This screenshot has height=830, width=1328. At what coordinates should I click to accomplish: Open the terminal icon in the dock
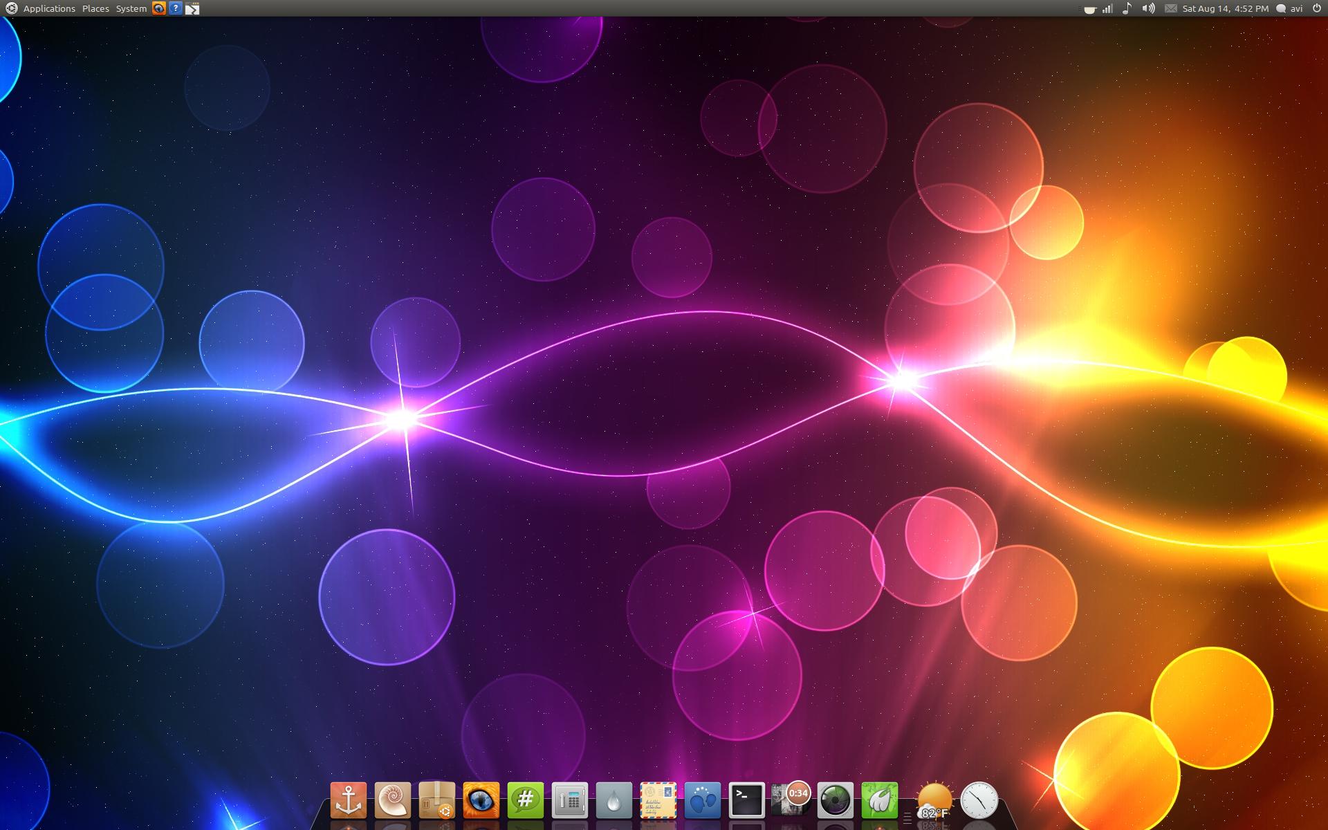[746, 800]
